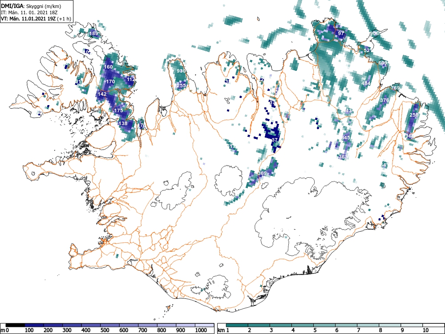Click the black 0–100 m legend swatch
445x334 pixels.
pos(15,325)
